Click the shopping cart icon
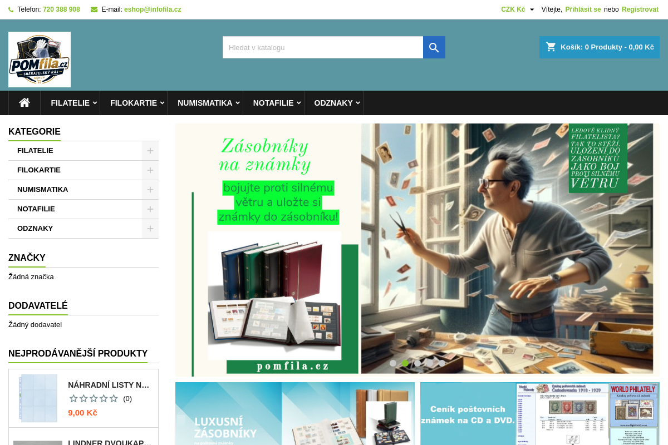This screenshot has width=668, height=445. point(551,47)
